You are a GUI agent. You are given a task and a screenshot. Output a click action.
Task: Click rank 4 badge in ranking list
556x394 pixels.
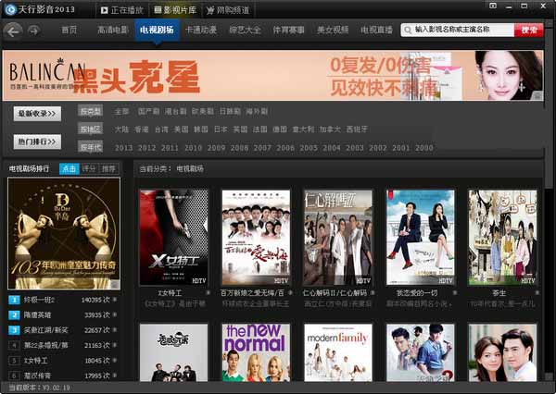tap(14, 345)
